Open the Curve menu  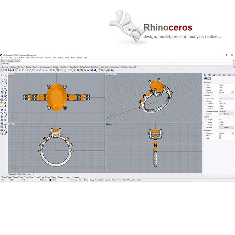pos(15,58)
